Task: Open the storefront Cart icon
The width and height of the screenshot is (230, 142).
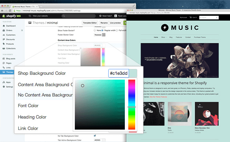Action: (x=194, y=17)
